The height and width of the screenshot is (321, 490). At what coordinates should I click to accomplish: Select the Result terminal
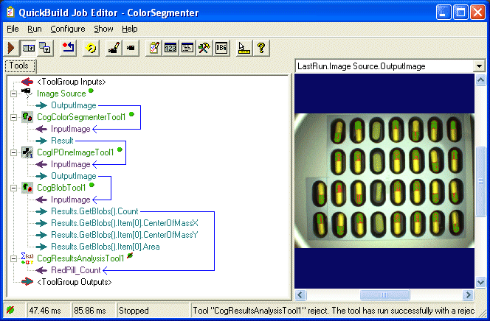coord(62,141)
